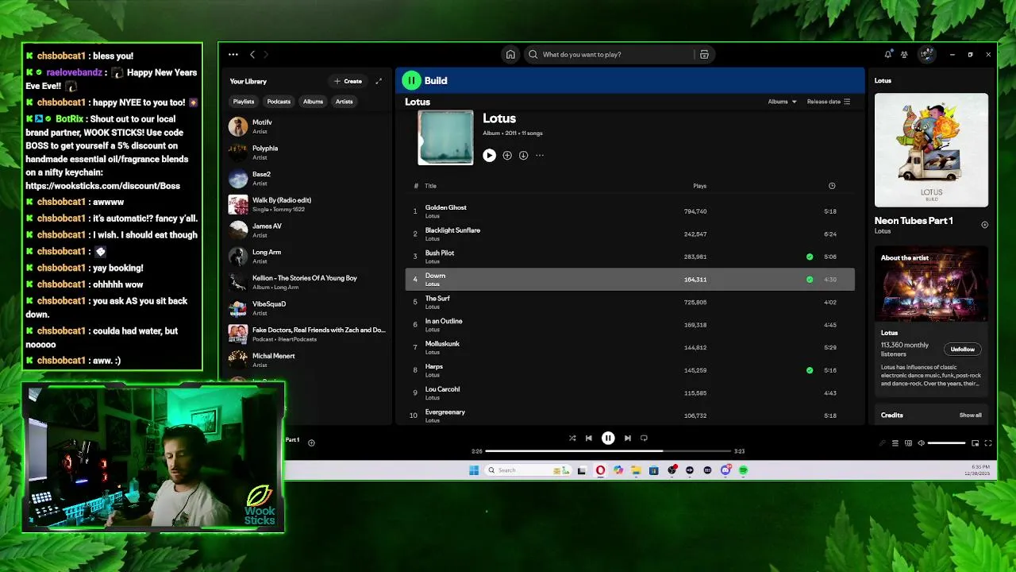This screenshot has height=572, width=1016.
Task: Play the Lotus album
Action: pos(489,156)
